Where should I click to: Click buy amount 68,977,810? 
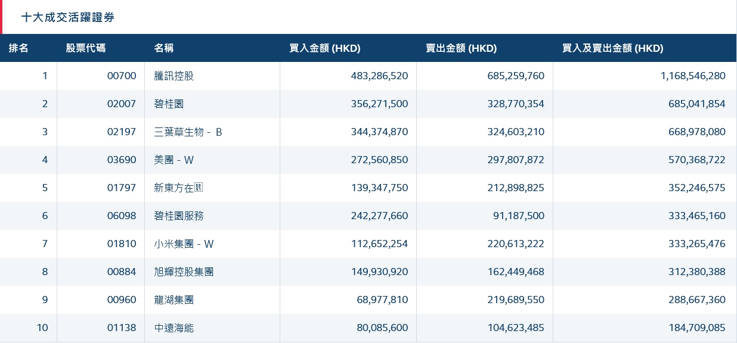383,300
